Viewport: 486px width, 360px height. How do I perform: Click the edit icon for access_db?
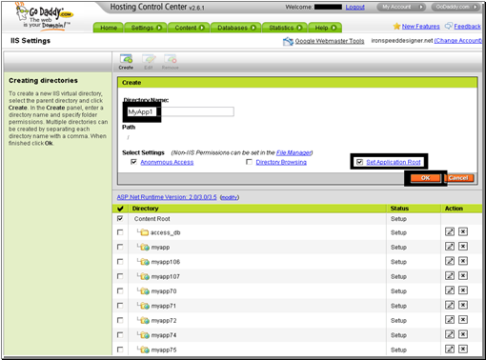pyautogui.click(x=450, y=231)
